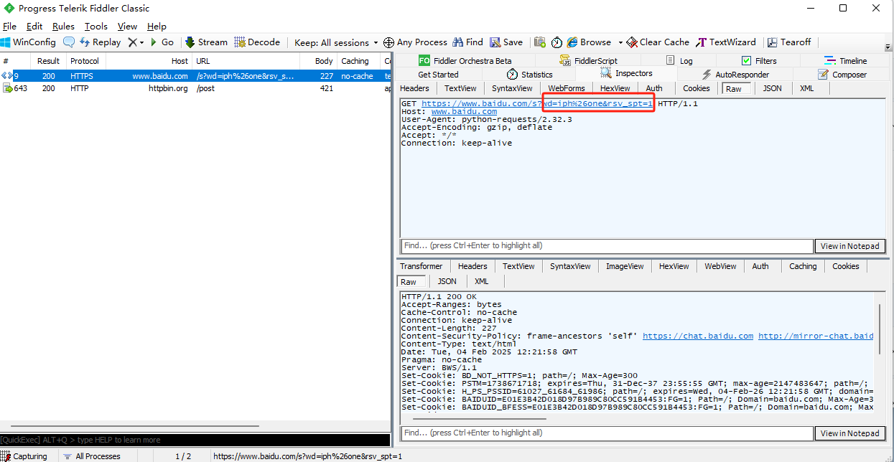Screen dimensions: 894x462
Task: Open the File menu
Action: click(x=9, y=27)
